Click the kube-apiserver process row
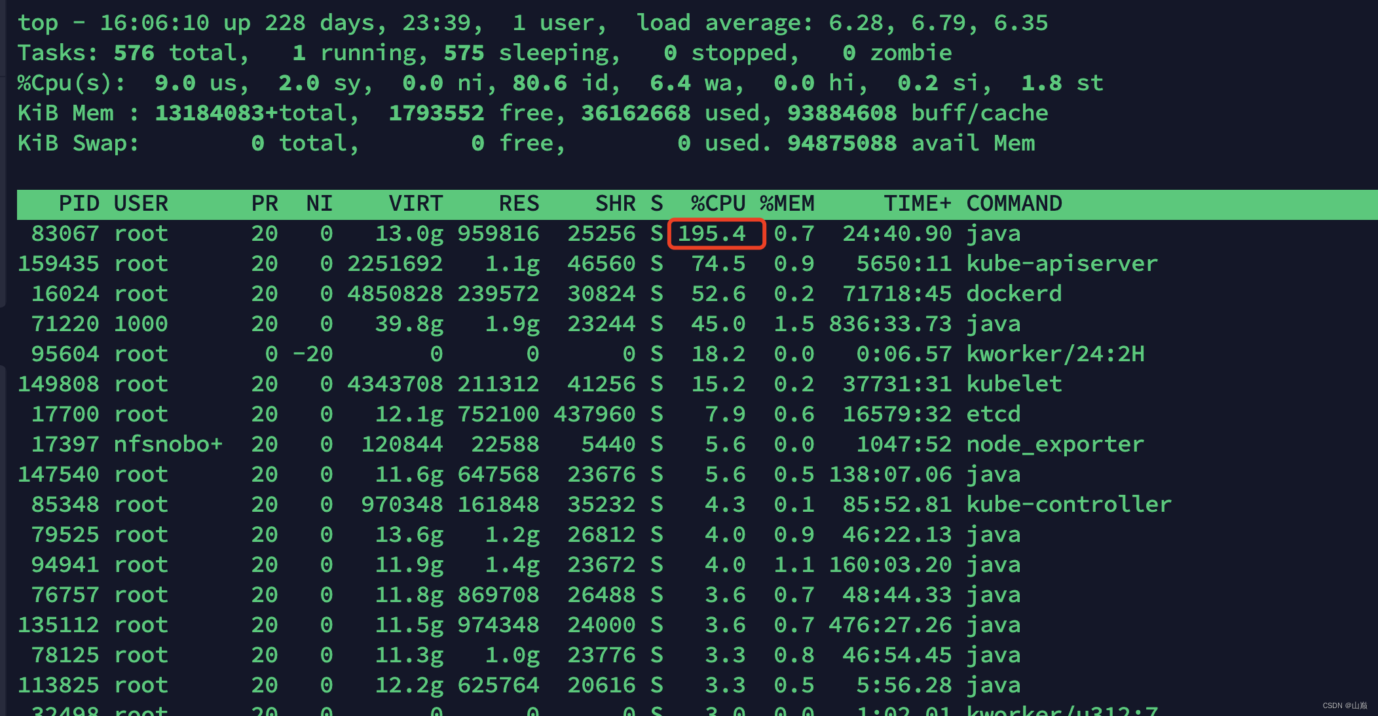Viewport: 1378px width, 716px height. (x=1061, y=263)
